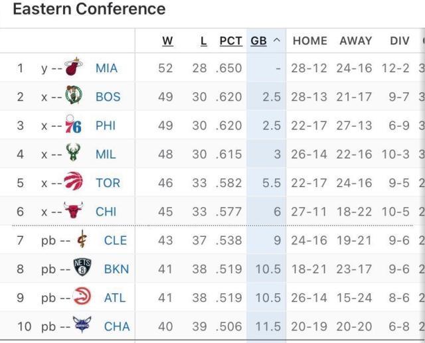Click the Miami Heat team logo
Screen dimensions: 425x343
click(74, 68)
